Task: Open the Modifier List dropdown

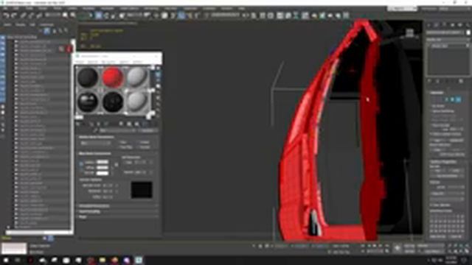Action: click(448, 39)
